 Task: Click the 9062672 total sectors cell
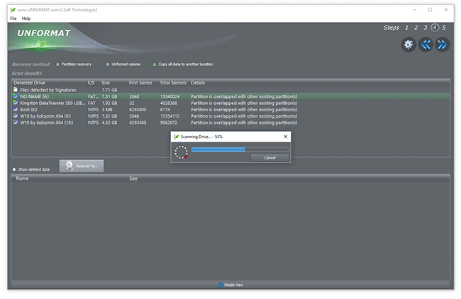169,123
